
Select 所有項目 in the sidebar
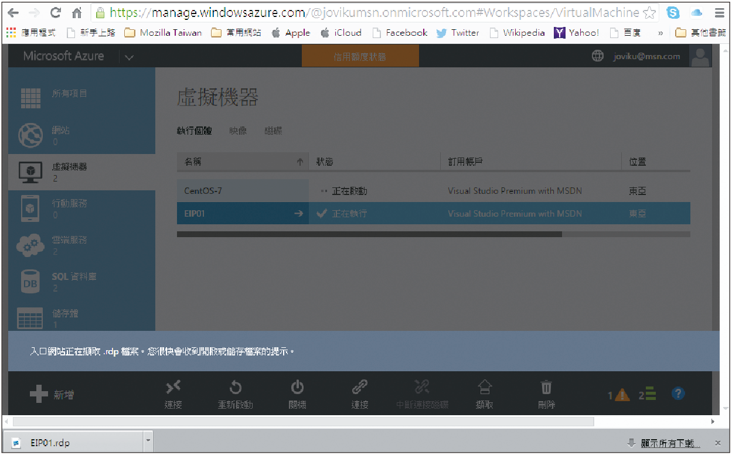(x=82, y=98)
